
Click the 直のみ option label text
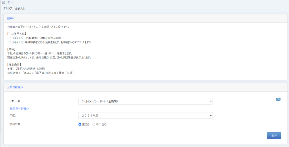pos(86,124)
